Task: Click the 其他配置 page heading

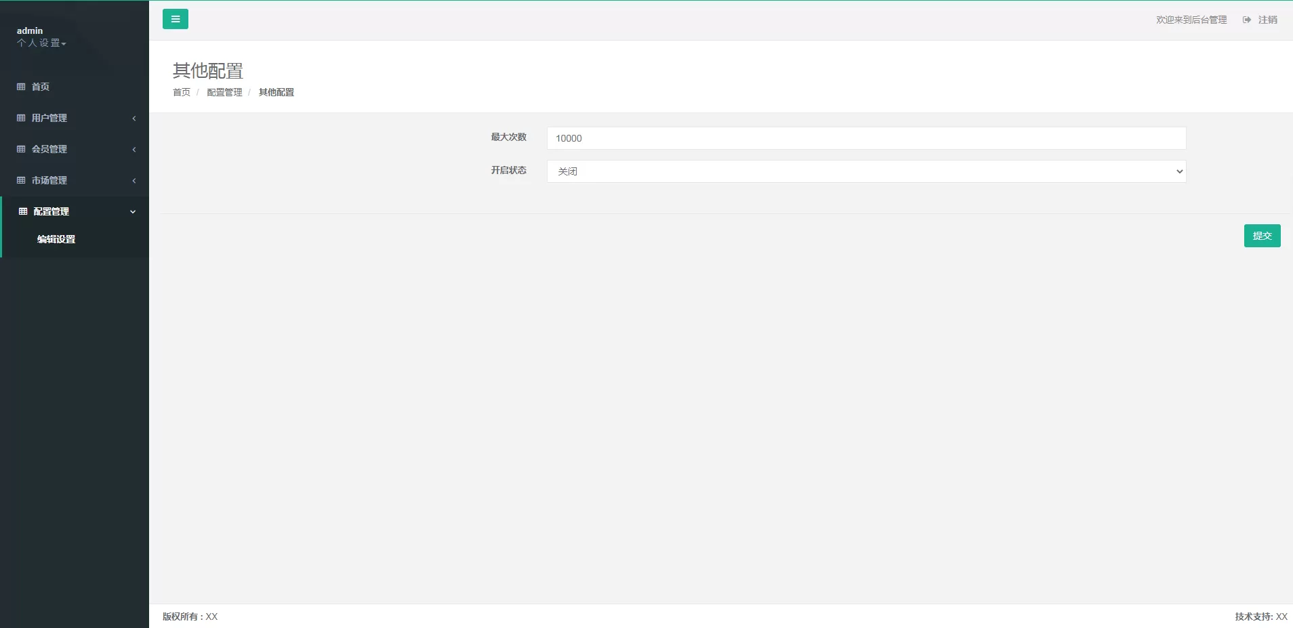Action: (x=208, y=70)
